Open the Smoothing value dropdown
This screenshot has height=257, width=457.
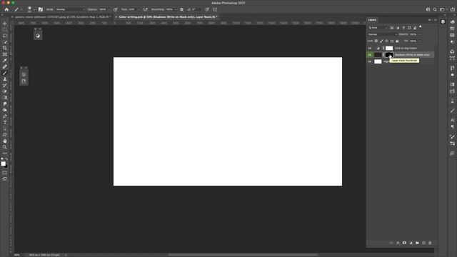(x=175, y=9)
